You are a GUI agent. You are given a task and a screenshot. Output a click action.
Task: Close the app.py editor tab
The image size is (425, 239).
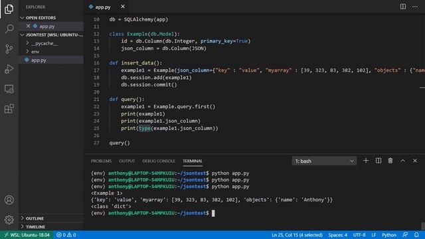click(x=123, y=7)
